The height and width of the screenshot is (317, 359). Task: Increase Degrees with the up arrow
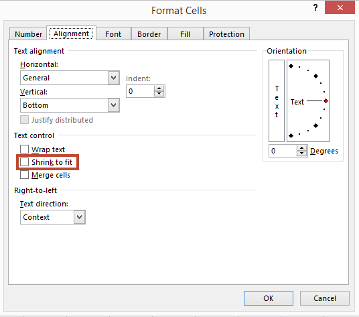coord(302,148)
